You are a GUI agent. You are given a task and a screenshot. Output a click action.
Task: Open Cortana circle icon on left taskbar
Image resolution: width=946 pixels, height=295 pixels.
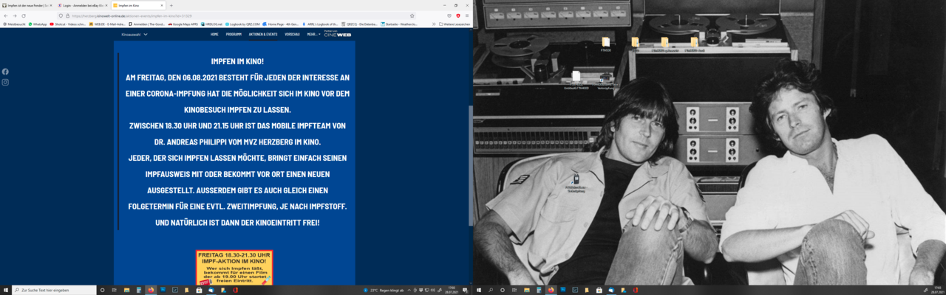[x=102, y=290]
